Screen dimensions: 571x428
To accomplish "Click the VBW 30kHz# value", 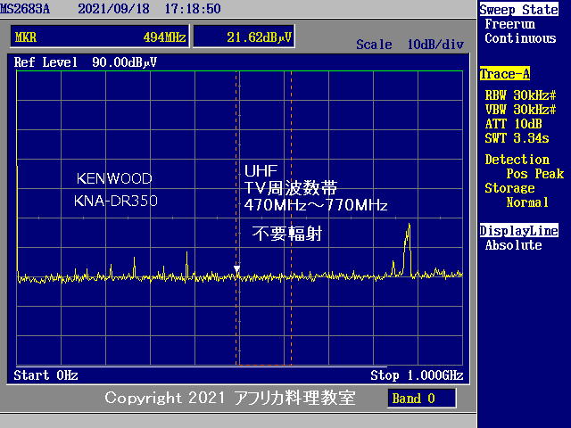I will (521, 110).
